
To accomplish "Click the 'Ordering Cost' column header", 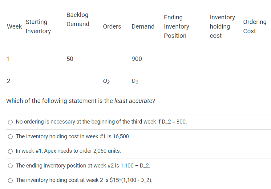I will point(254,26).
